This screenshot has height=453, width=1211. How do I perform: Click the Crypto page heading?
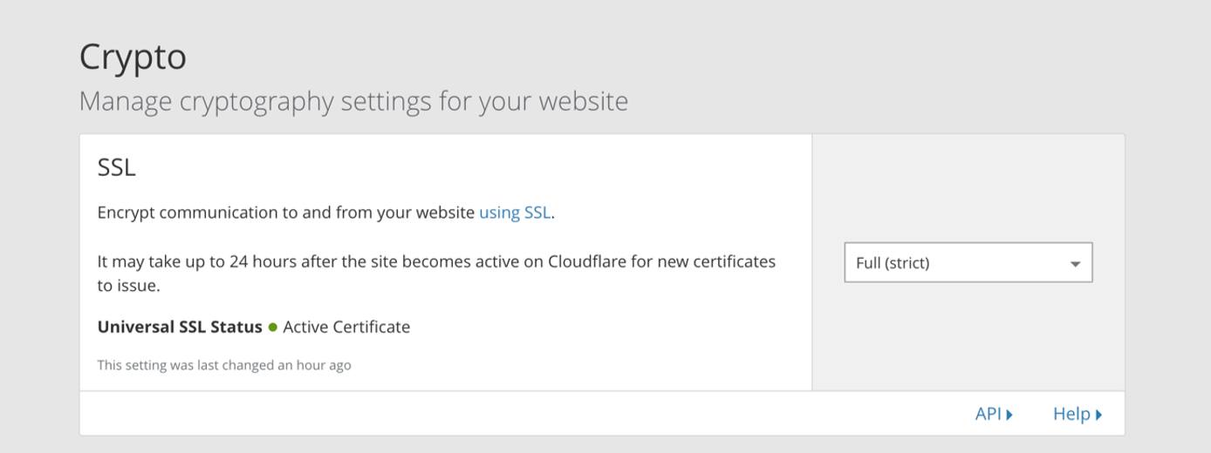[133, 57]
